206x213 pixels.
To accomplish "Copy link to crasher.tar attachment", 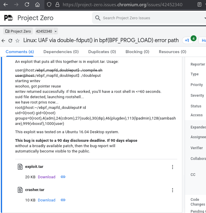I will click(63, 200).
